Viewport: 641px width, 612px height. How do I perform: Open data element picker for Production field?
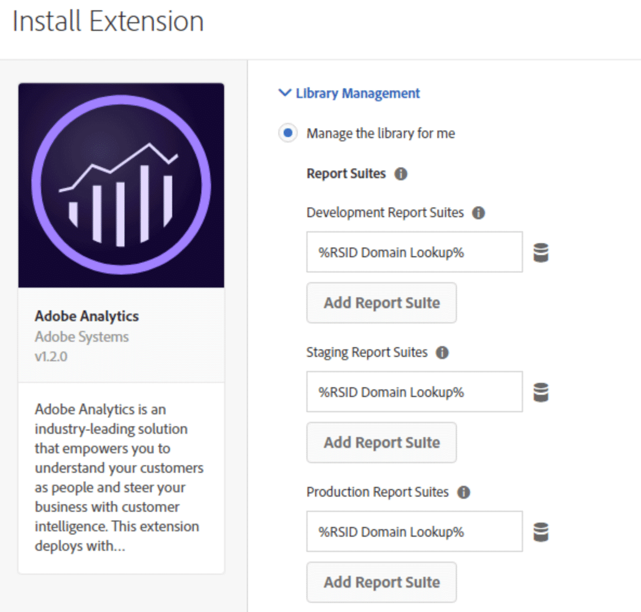click(x=541, y=532)
